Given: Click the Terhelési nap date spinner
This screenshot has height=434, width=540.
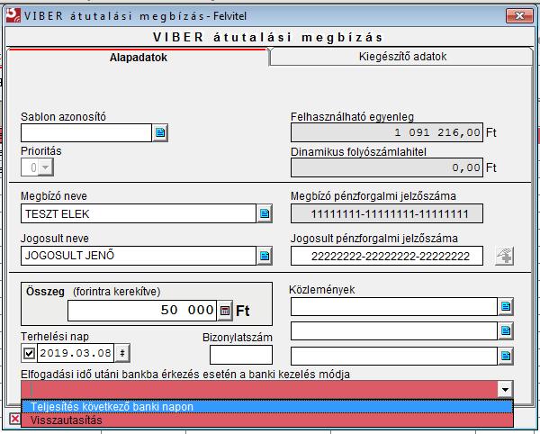Looking at the screenshot, I should tap(121, 353).
